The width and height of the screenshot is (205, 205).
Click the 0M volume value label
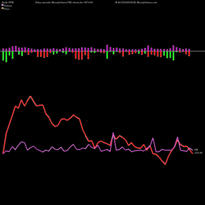point(196,150)
